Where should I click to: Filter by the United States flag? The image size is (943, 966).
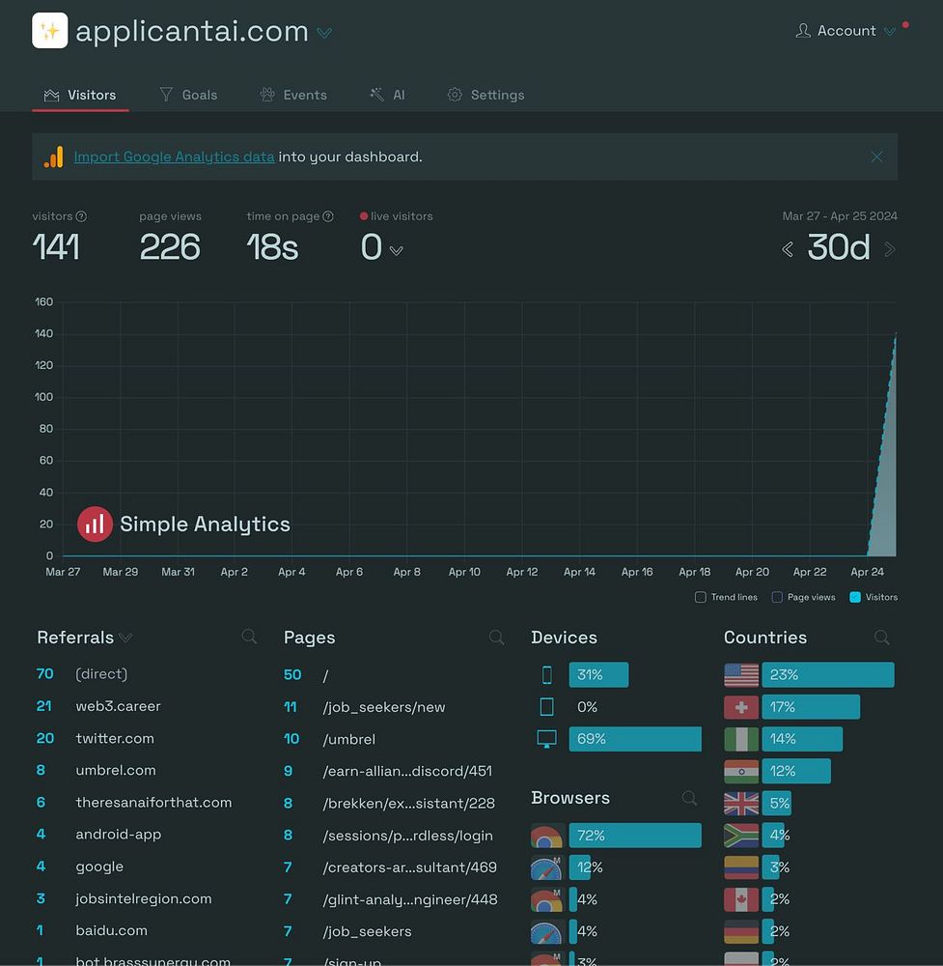tap(741, 675)
